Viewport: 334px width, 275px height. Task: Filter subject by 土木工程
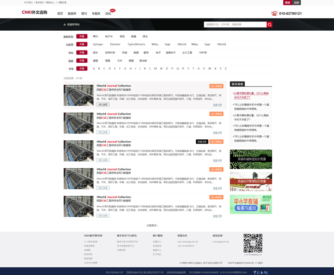tap(187, 53)
